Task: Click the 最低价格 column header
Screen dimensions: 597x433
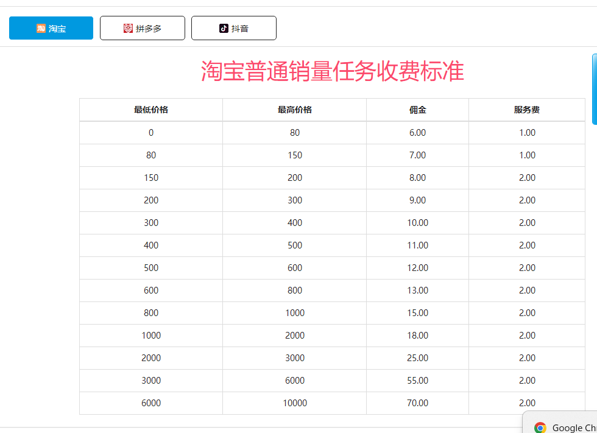Action: [x=151, y=110]
